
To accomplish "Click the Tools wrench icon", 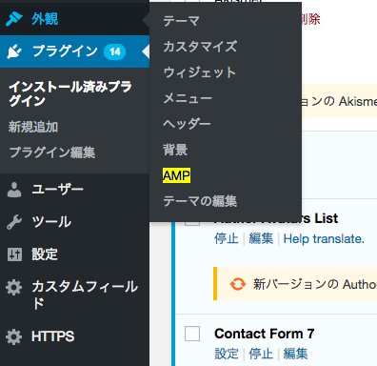I will point(14,222).
